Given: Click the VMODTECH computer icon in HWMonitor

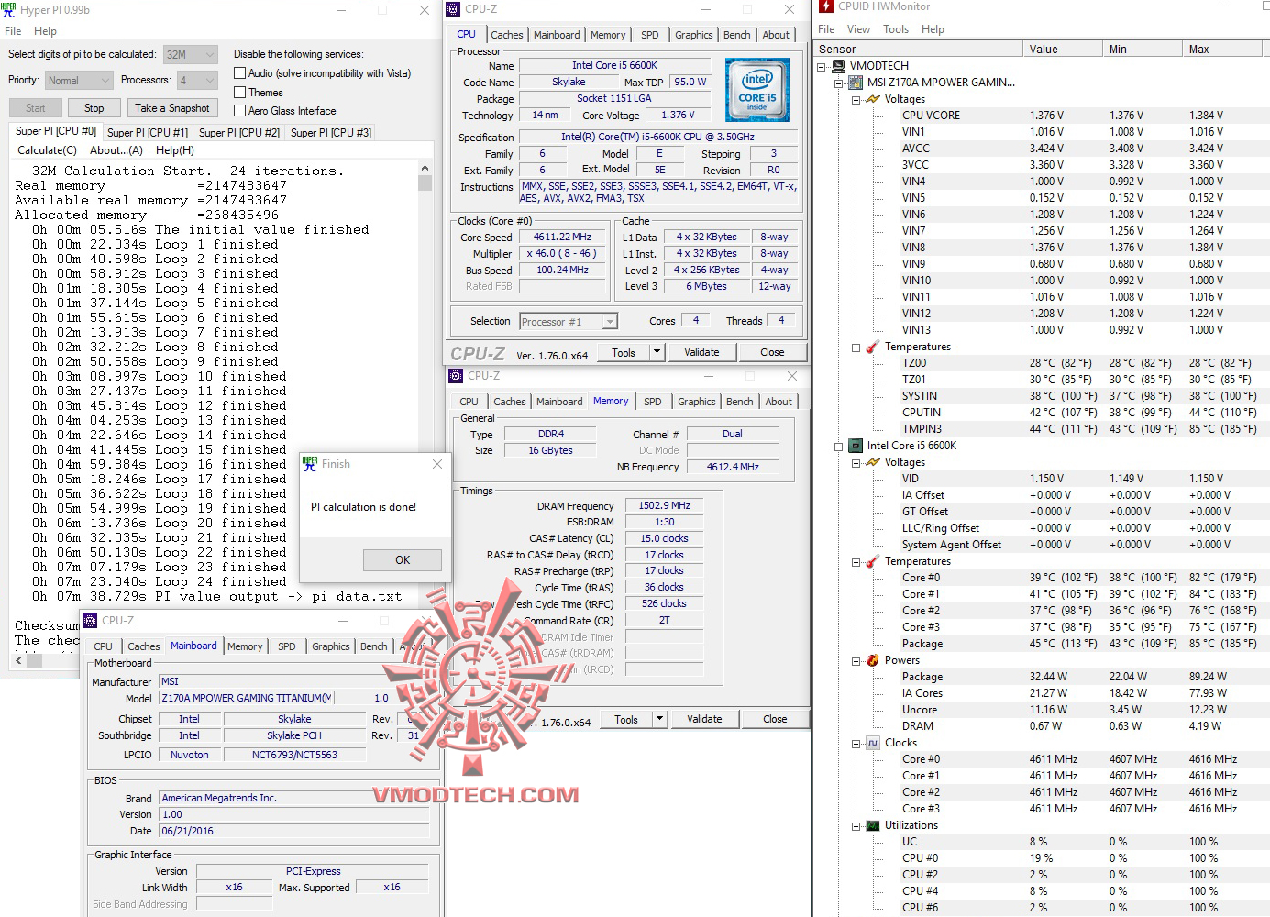Looking at the screenshot, I should (837, 65).
